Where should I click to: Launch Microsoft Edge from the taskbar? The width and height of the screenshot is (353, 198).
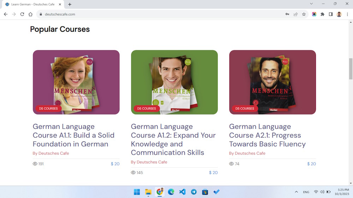171,192
